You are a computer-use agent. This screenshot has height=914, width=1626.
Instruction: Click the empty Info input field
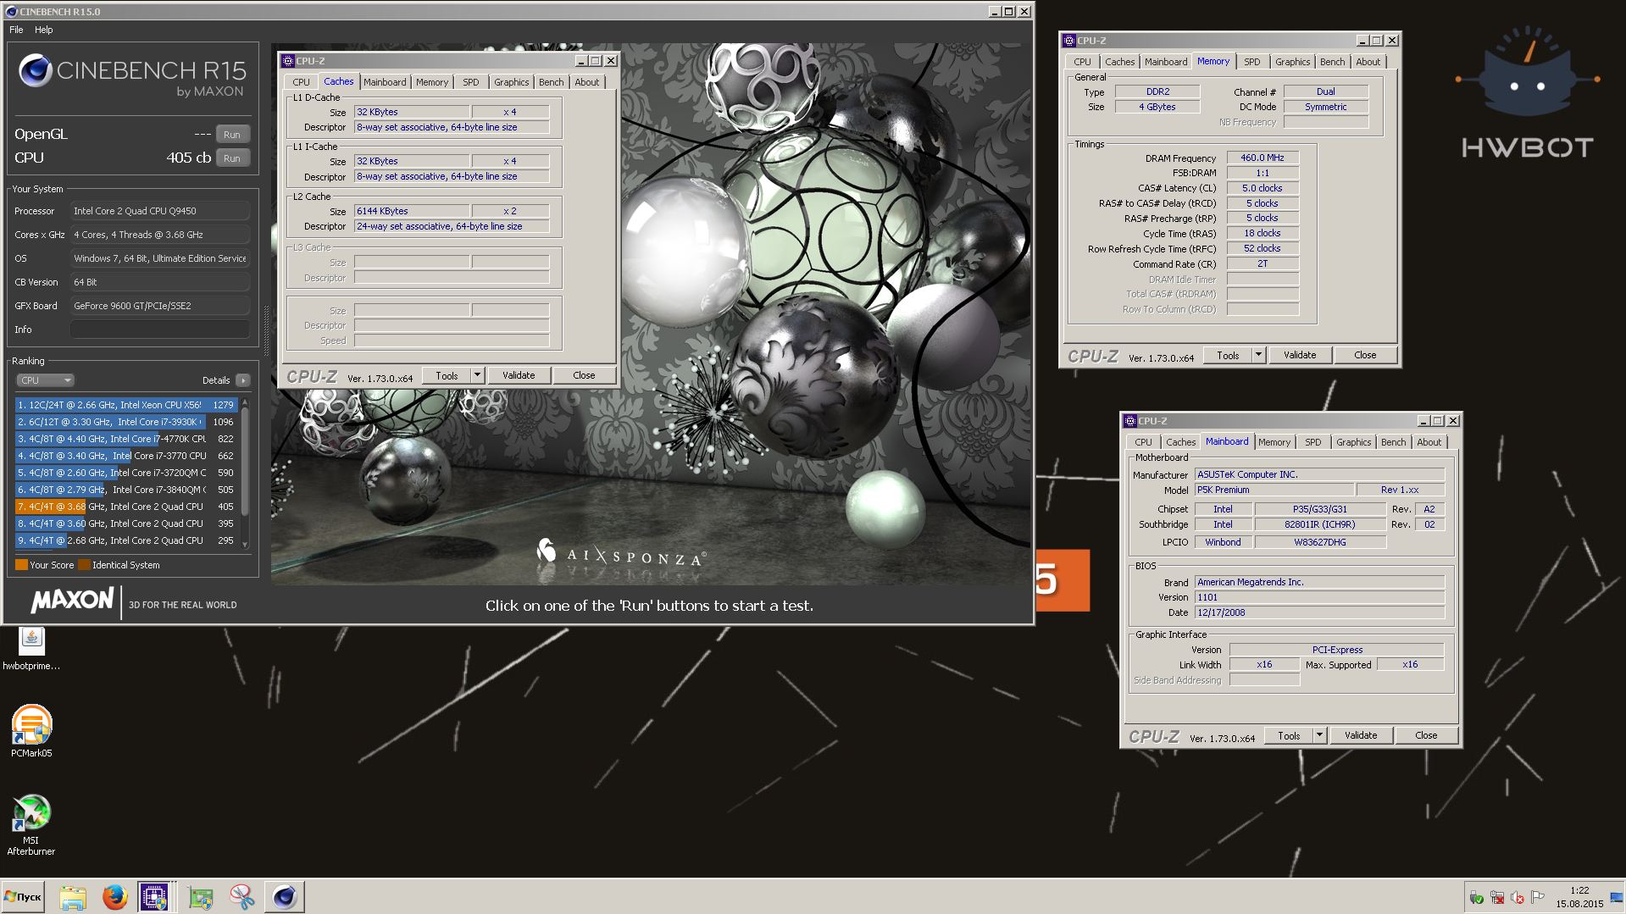pos(159,330)
